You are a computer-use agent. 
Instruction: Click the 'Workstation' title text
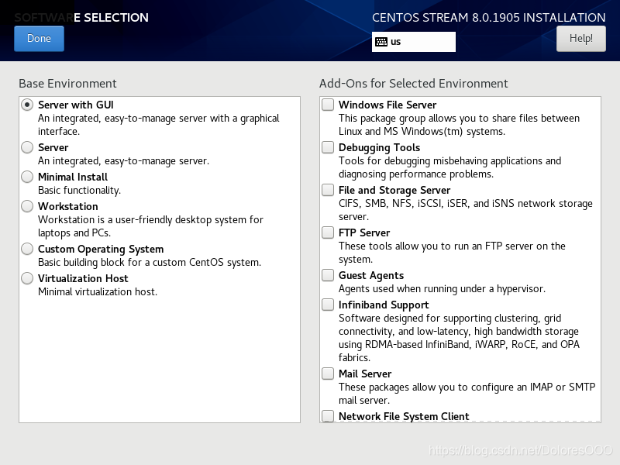pyautogui.click(x=68, y=206)
